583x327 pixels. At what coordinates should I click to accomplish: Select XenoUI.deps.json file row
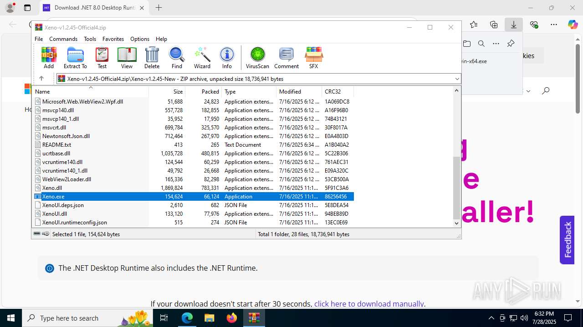tap(193, 205)
